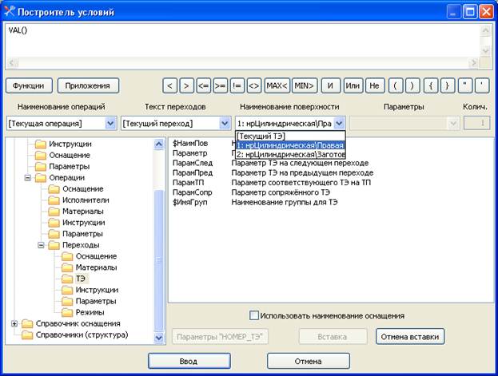
Task: Select the ПарамСлед parameter row
Action: (270, 163)
